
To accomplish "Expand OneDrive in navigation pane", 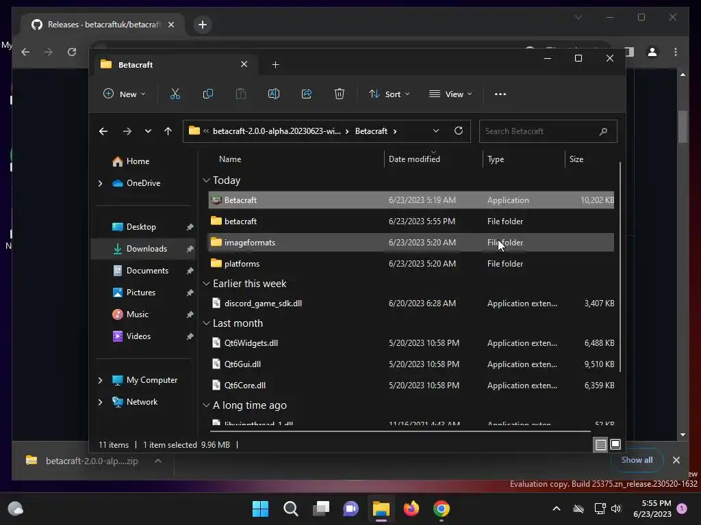I will (100, 183).
